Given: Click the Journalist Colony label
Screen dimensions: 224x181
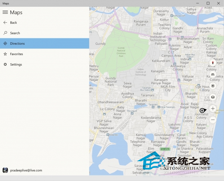Looking at the screenshot, I should 201,116.
